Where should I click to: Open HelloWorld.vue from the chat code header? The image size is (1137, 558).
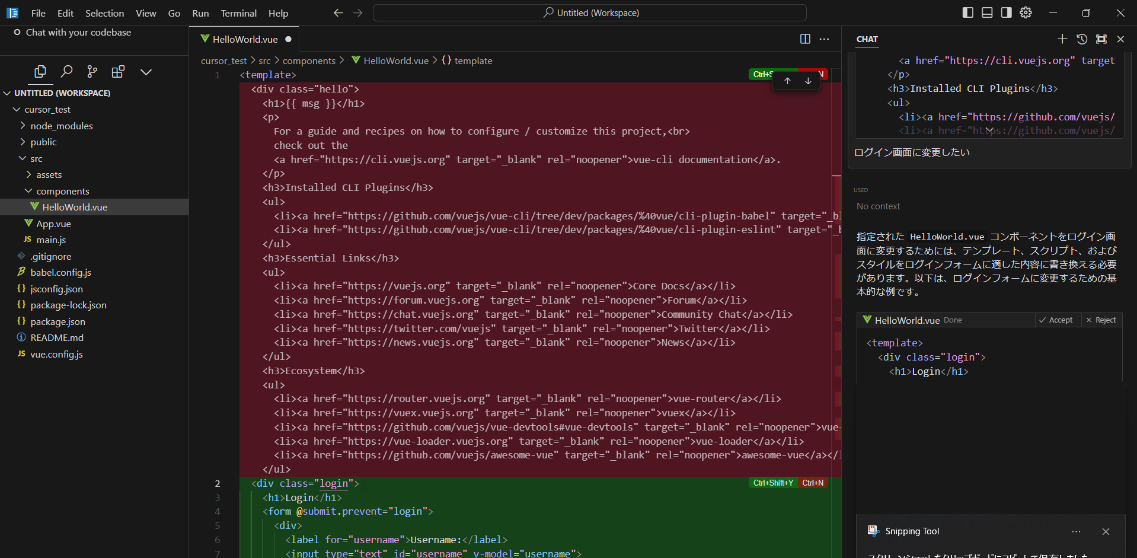coord(907,320)
